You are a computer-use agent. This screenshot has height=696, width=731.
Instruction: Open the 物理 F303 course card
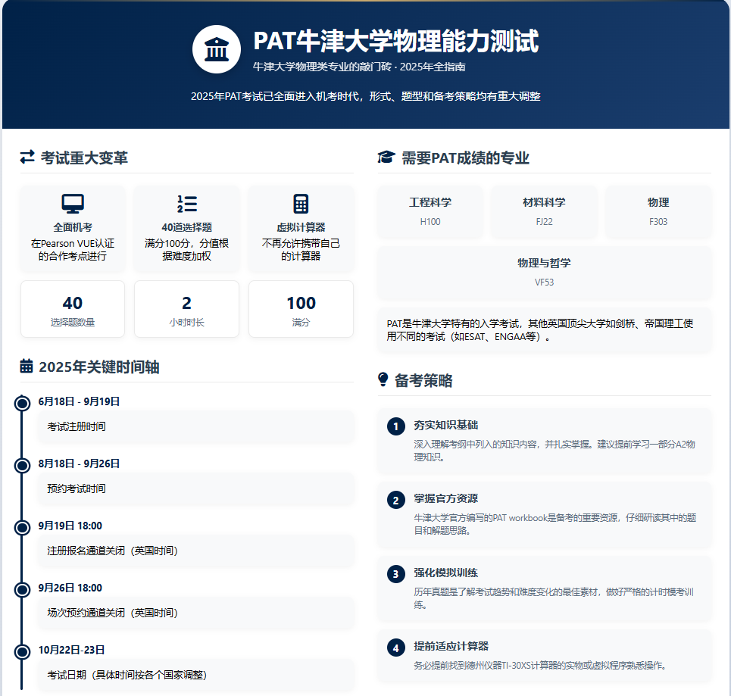click(658, 212)
